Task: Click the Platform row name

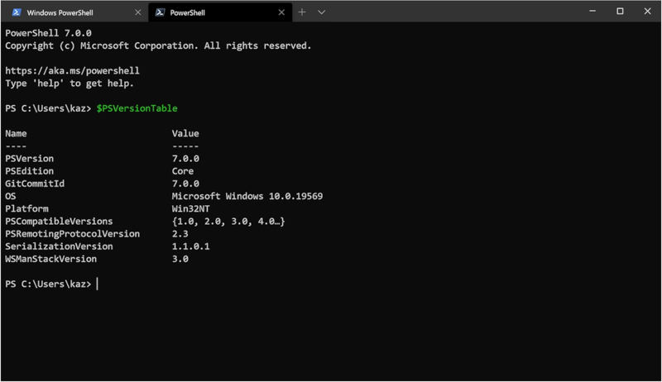Action: [x=26, y=208]
